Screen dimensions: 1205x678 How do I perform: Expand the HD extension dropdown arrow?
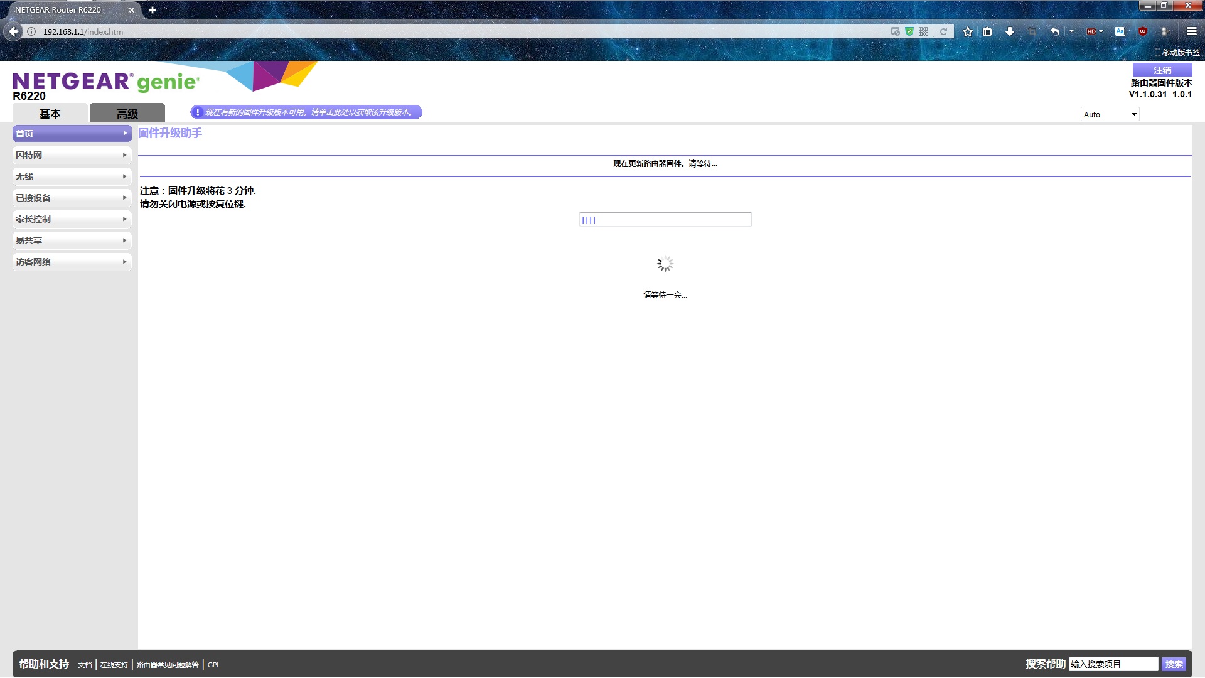tap(1101, 31)
